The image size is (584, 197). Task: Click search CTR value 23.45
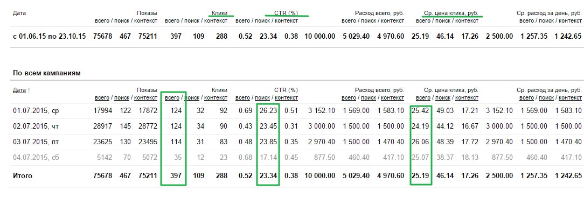[x=268, y=126]
